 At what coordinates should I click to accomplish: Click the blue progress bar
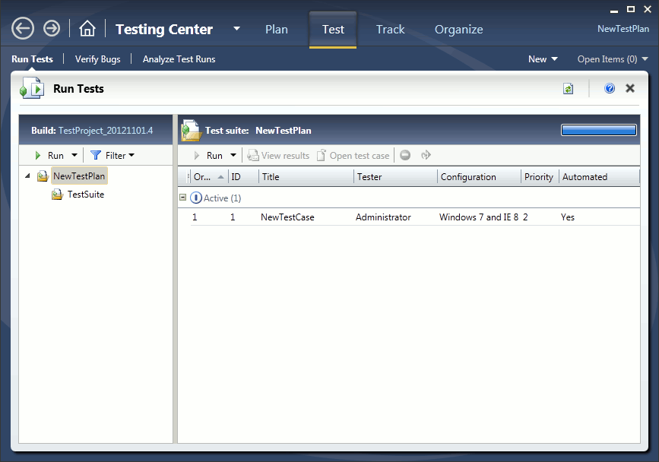[x=598, y=131]
